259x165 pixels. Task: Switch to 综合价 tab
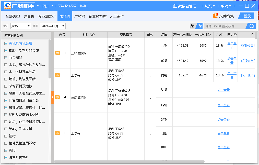pos(29,16)
